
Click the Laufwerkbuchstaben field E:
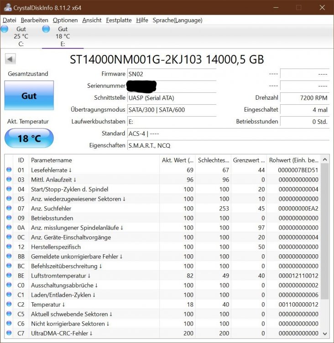coord(172,121)
